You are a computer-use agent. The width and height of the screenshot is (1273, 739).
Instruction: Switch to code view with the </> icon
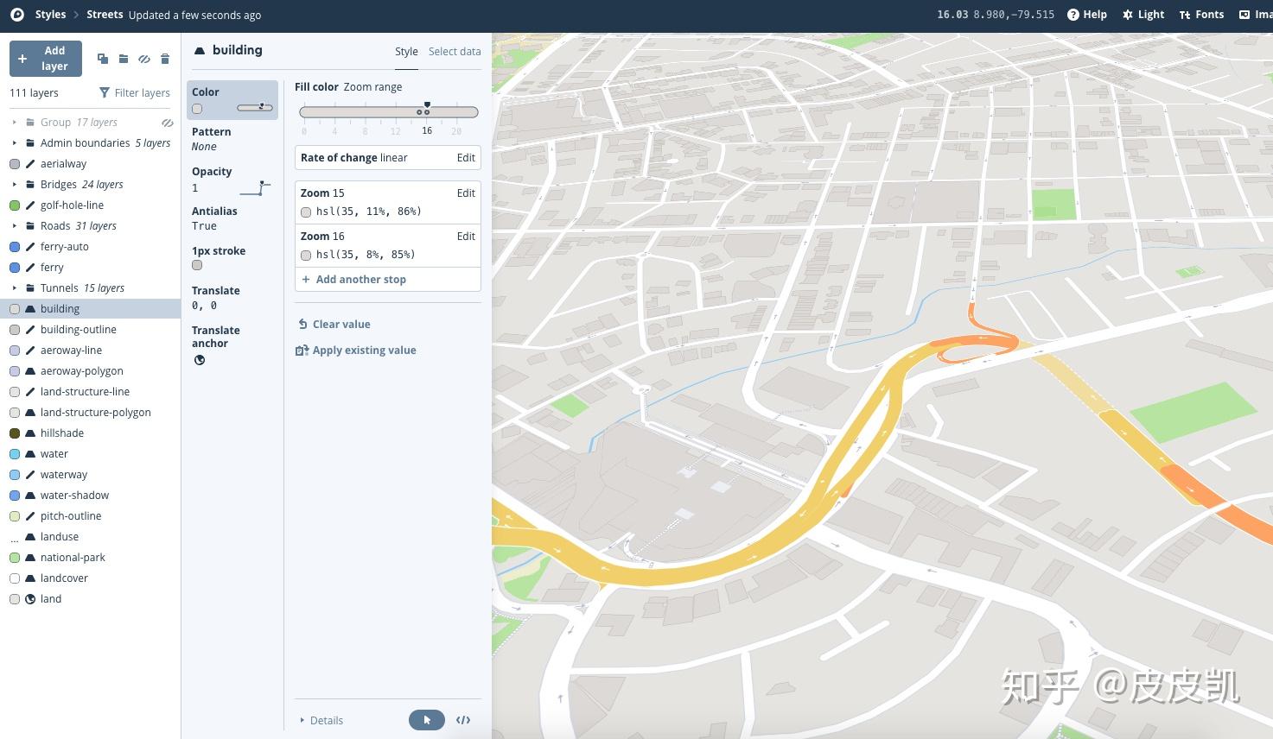point(463,719)
